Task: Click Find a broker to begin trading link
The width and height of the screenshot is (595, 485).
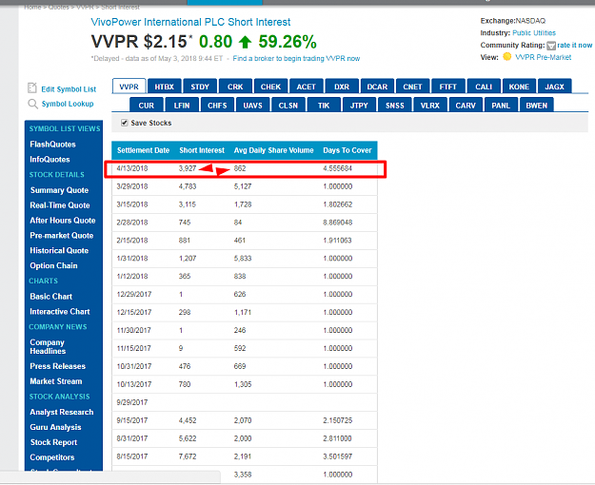Action: tap(296, 58)
